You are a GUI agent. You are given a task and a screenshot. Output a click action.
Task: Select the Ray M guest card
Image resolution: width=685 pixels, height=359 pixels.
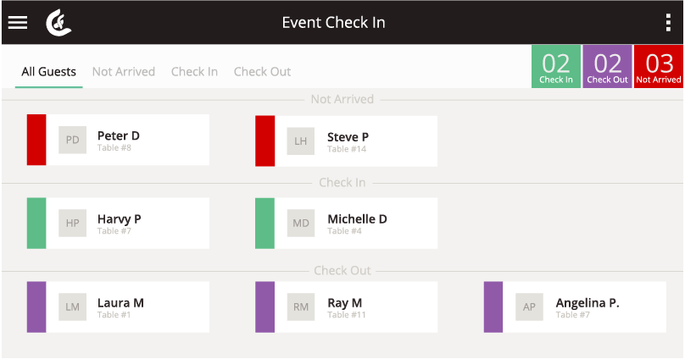[346, 307]
